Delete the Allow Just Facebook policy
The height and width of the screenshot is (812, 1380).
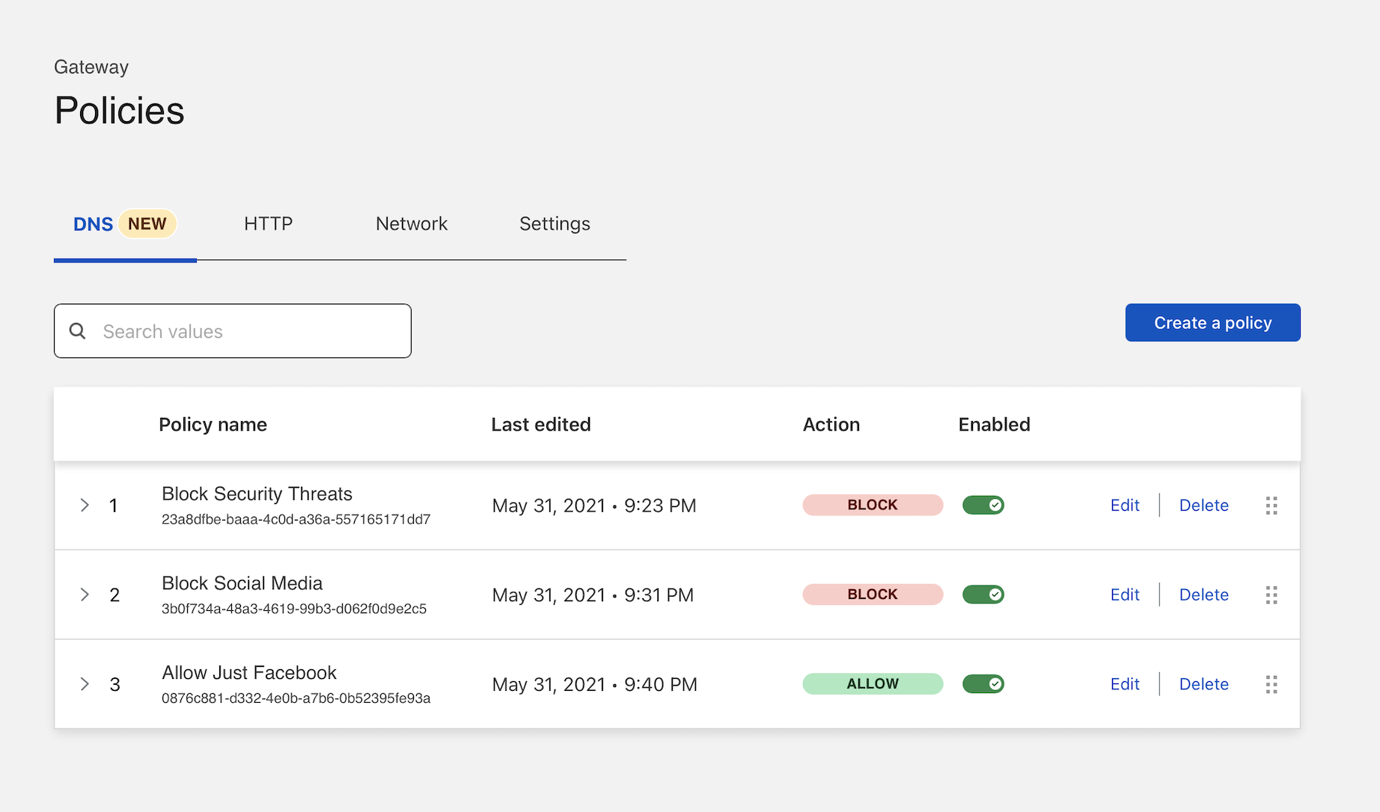[x=1203, y=684]
